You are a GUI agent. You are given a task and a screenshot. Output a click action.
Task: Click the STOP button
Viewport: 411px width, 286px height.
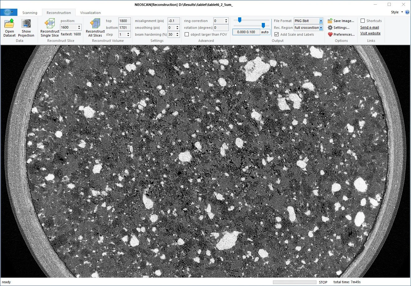click(x=323, y=282)
